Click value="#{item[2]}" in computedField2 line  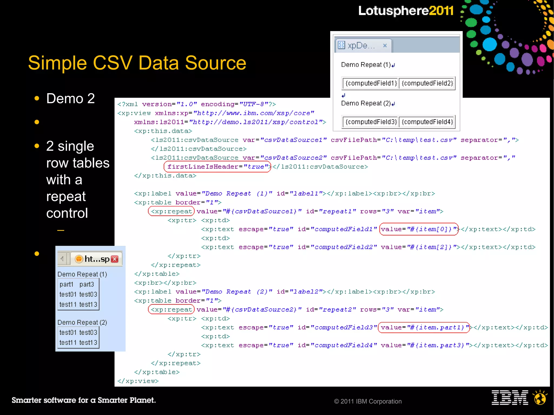(419, 247)
